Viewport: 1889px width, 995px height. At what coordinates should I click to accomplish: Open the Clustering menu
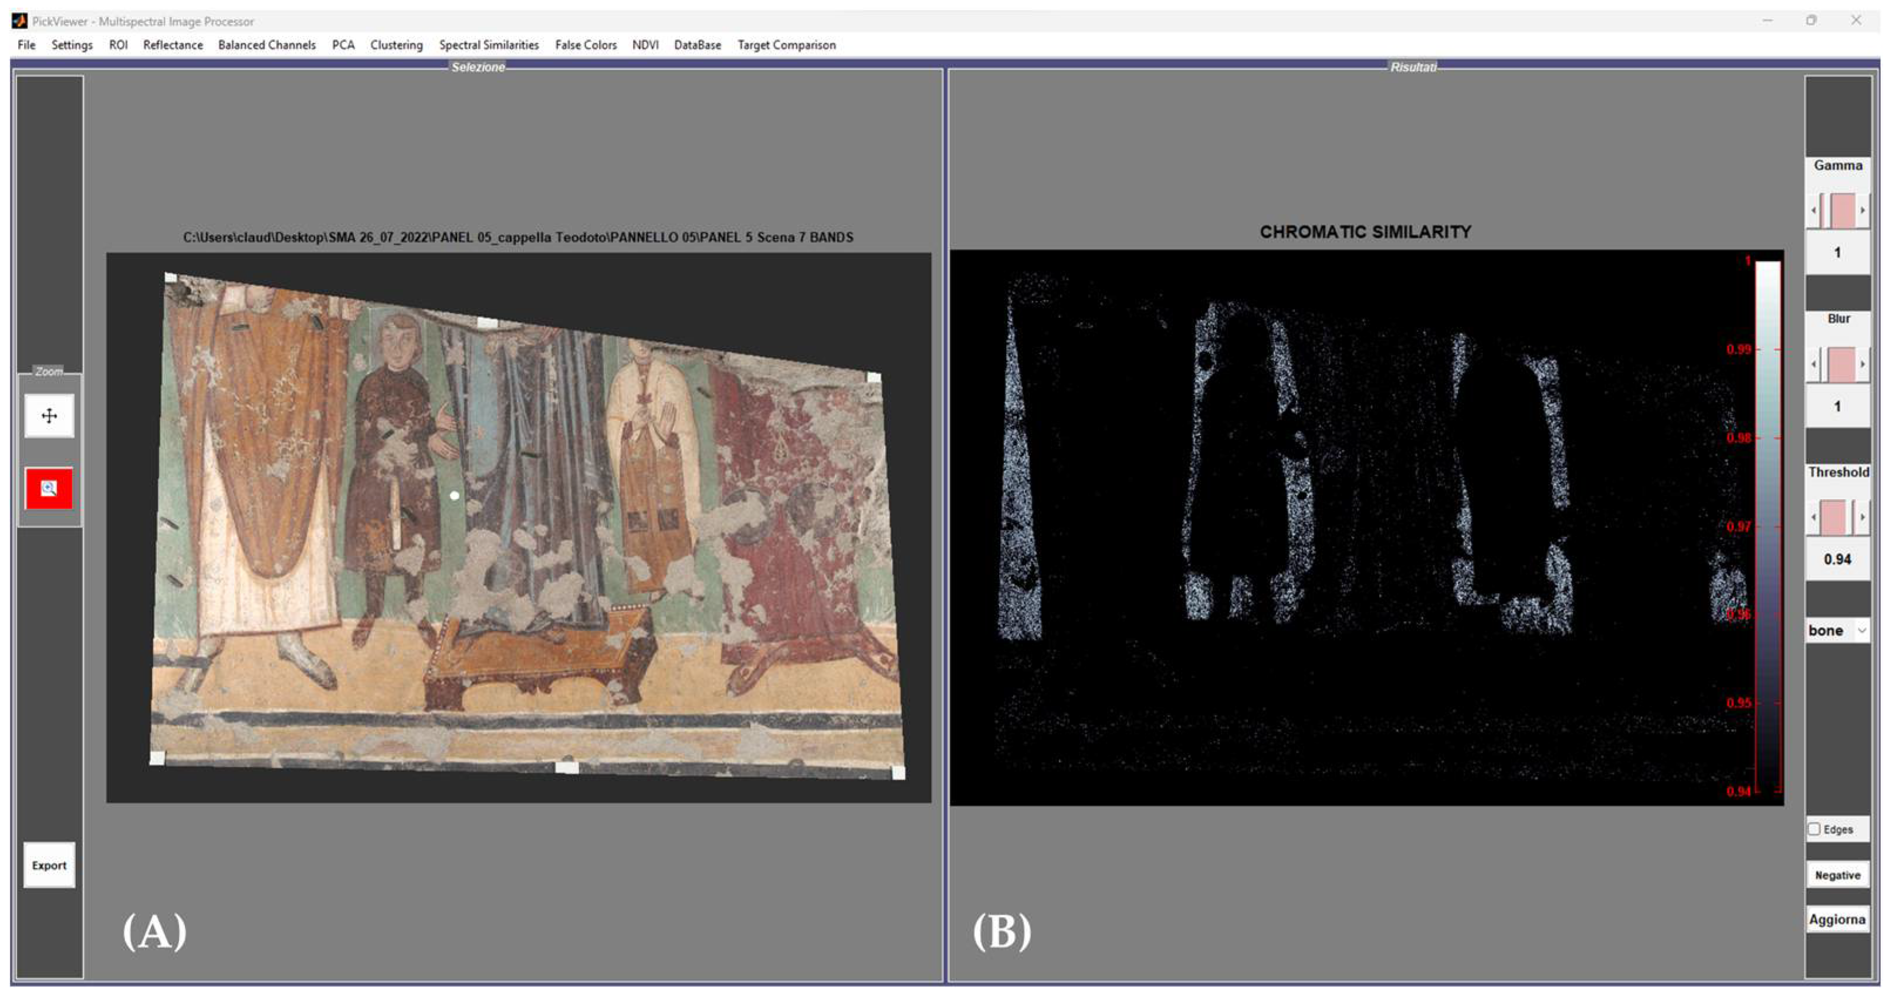396,45
